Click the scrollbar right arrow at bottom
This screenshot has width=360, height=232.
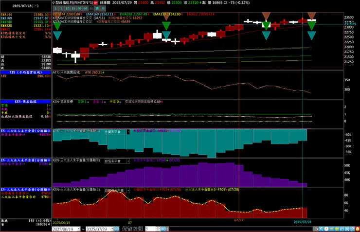pyautogui.click(x=317, y=229)
